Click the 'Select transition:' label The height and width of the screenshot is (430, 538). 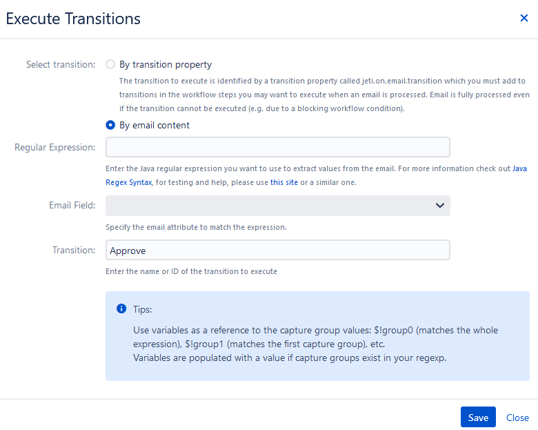pyautogui.click(x=61, y=65)
